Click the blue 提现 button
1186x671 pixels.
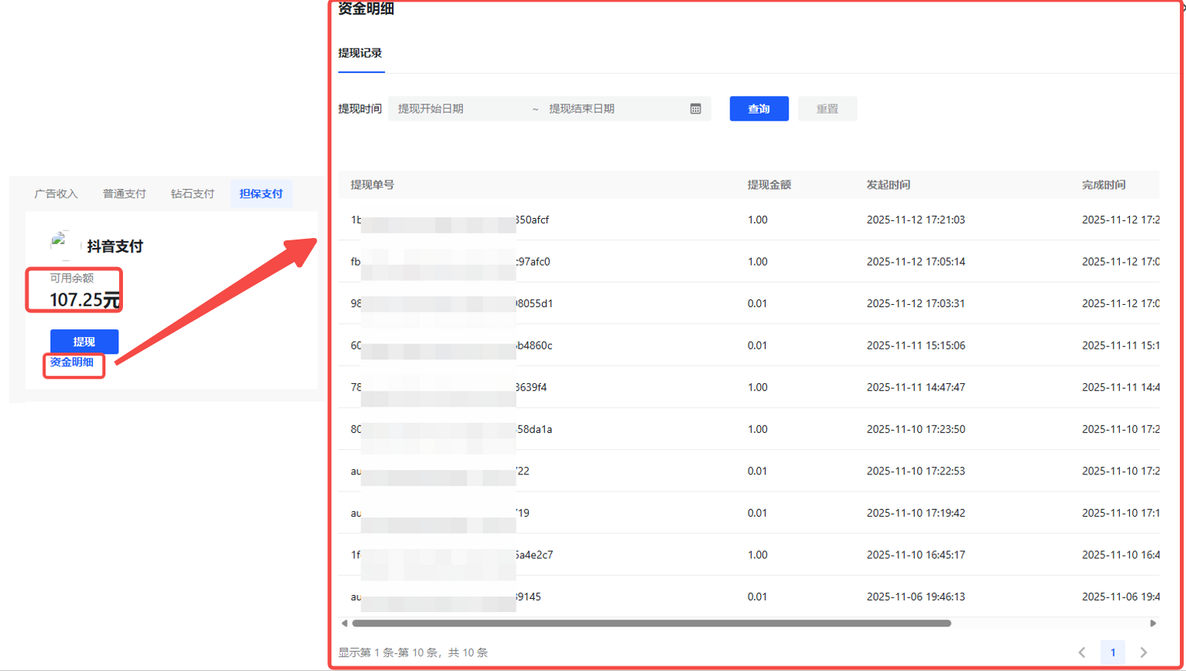[84, 342]
